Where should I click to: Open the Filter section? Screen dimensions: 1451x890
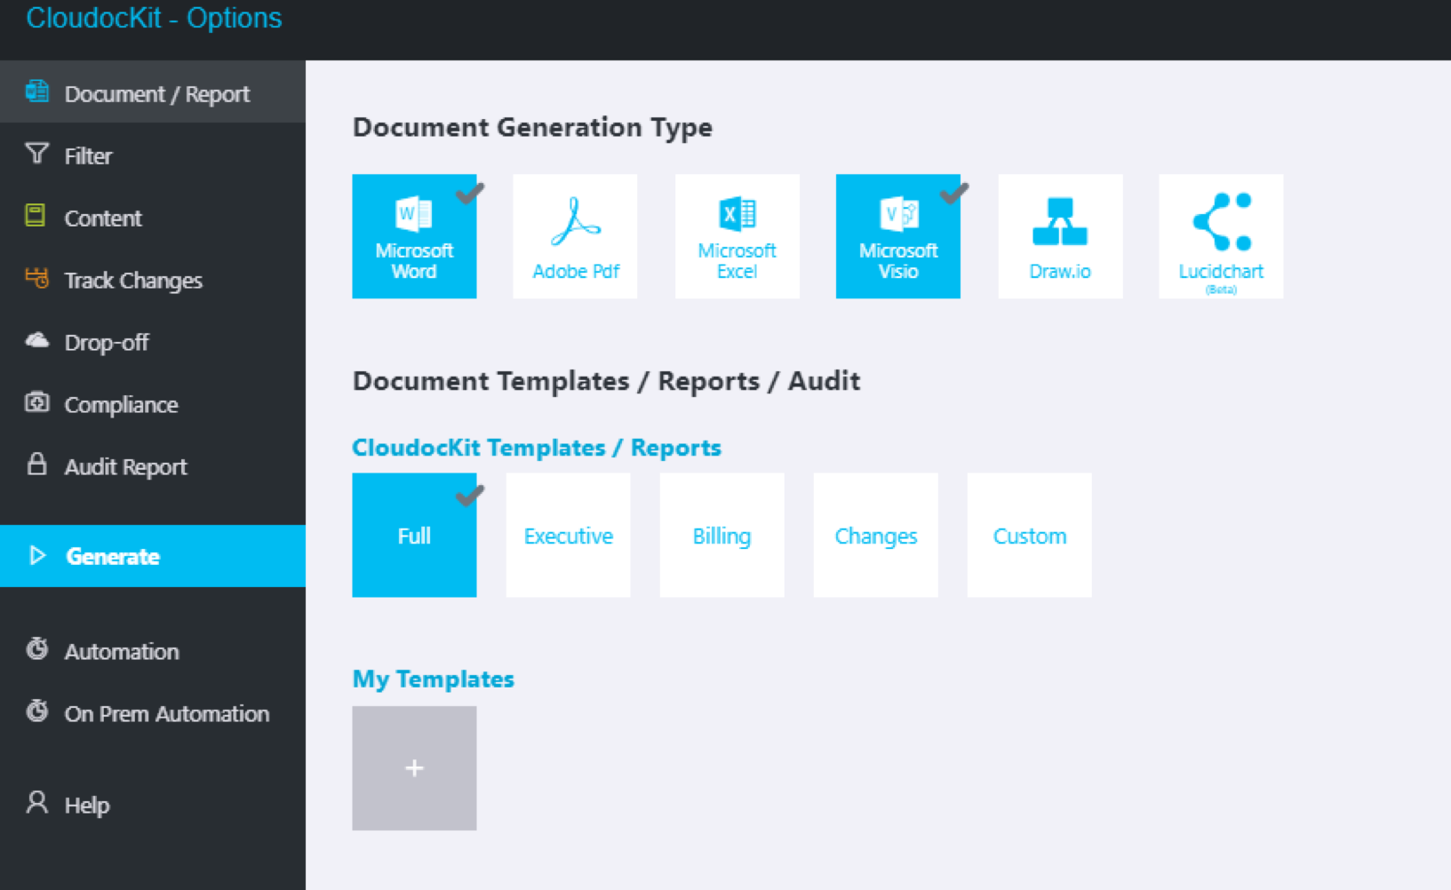pyautogui.click(x=88, y=155)
